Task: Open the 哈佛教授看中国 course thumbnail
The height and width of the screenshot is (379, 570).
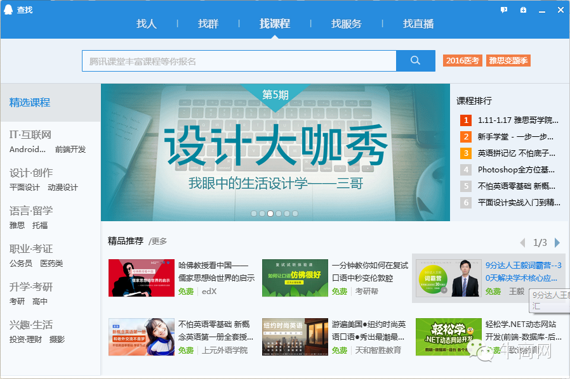Action: 142,278
